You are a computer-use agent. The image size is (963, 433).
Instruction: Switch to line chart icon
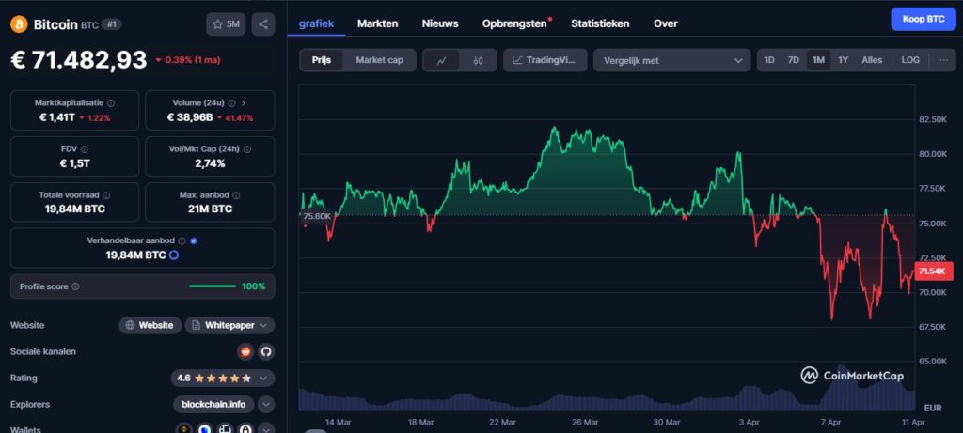point(442,60)
